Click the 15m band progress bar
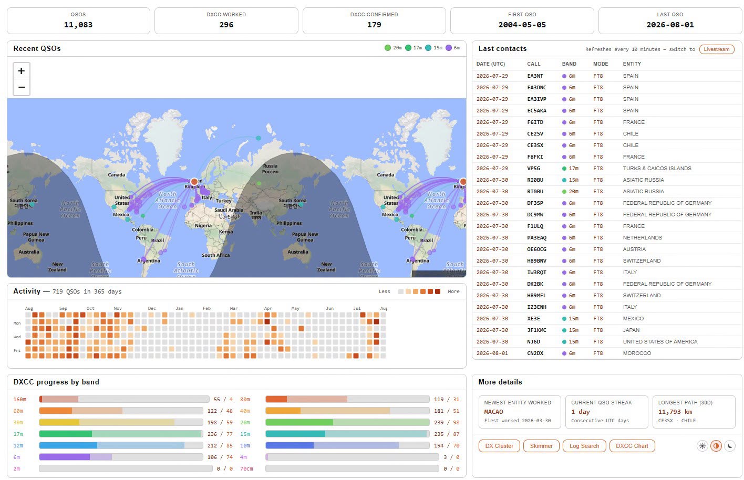This screenshot has width=744, height=480. 347,434
